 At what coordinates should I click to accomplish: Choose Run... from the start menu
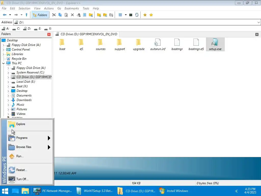(x=30, y=156)
